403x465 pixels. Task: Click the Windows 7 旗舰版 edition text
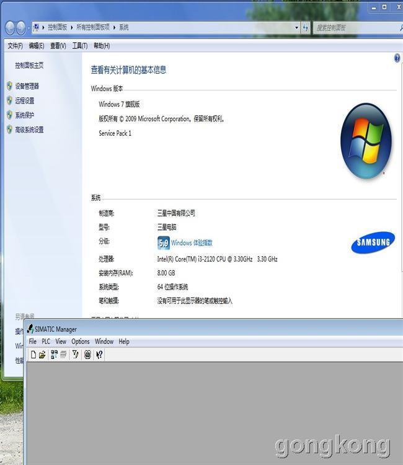(x=119, y=104)
